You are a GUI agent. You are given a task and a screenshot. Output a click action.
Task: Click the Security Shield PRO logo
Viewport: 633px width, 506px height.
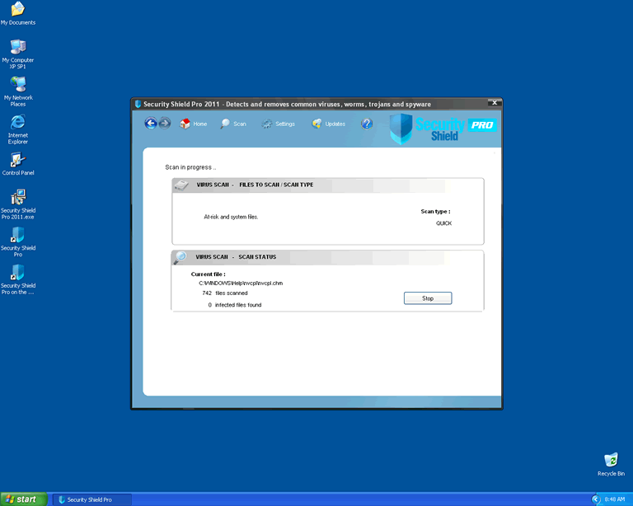443,127
